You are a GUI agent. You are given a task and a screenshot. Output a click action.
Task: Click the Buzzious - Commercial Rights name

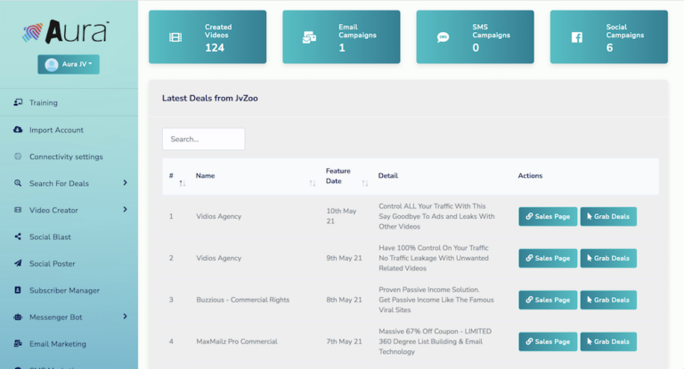tap(242, 300)
